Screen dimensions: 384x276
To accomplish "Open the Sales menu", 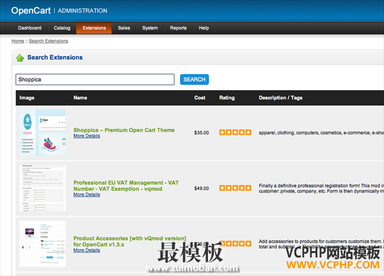I will click(124, 28).
